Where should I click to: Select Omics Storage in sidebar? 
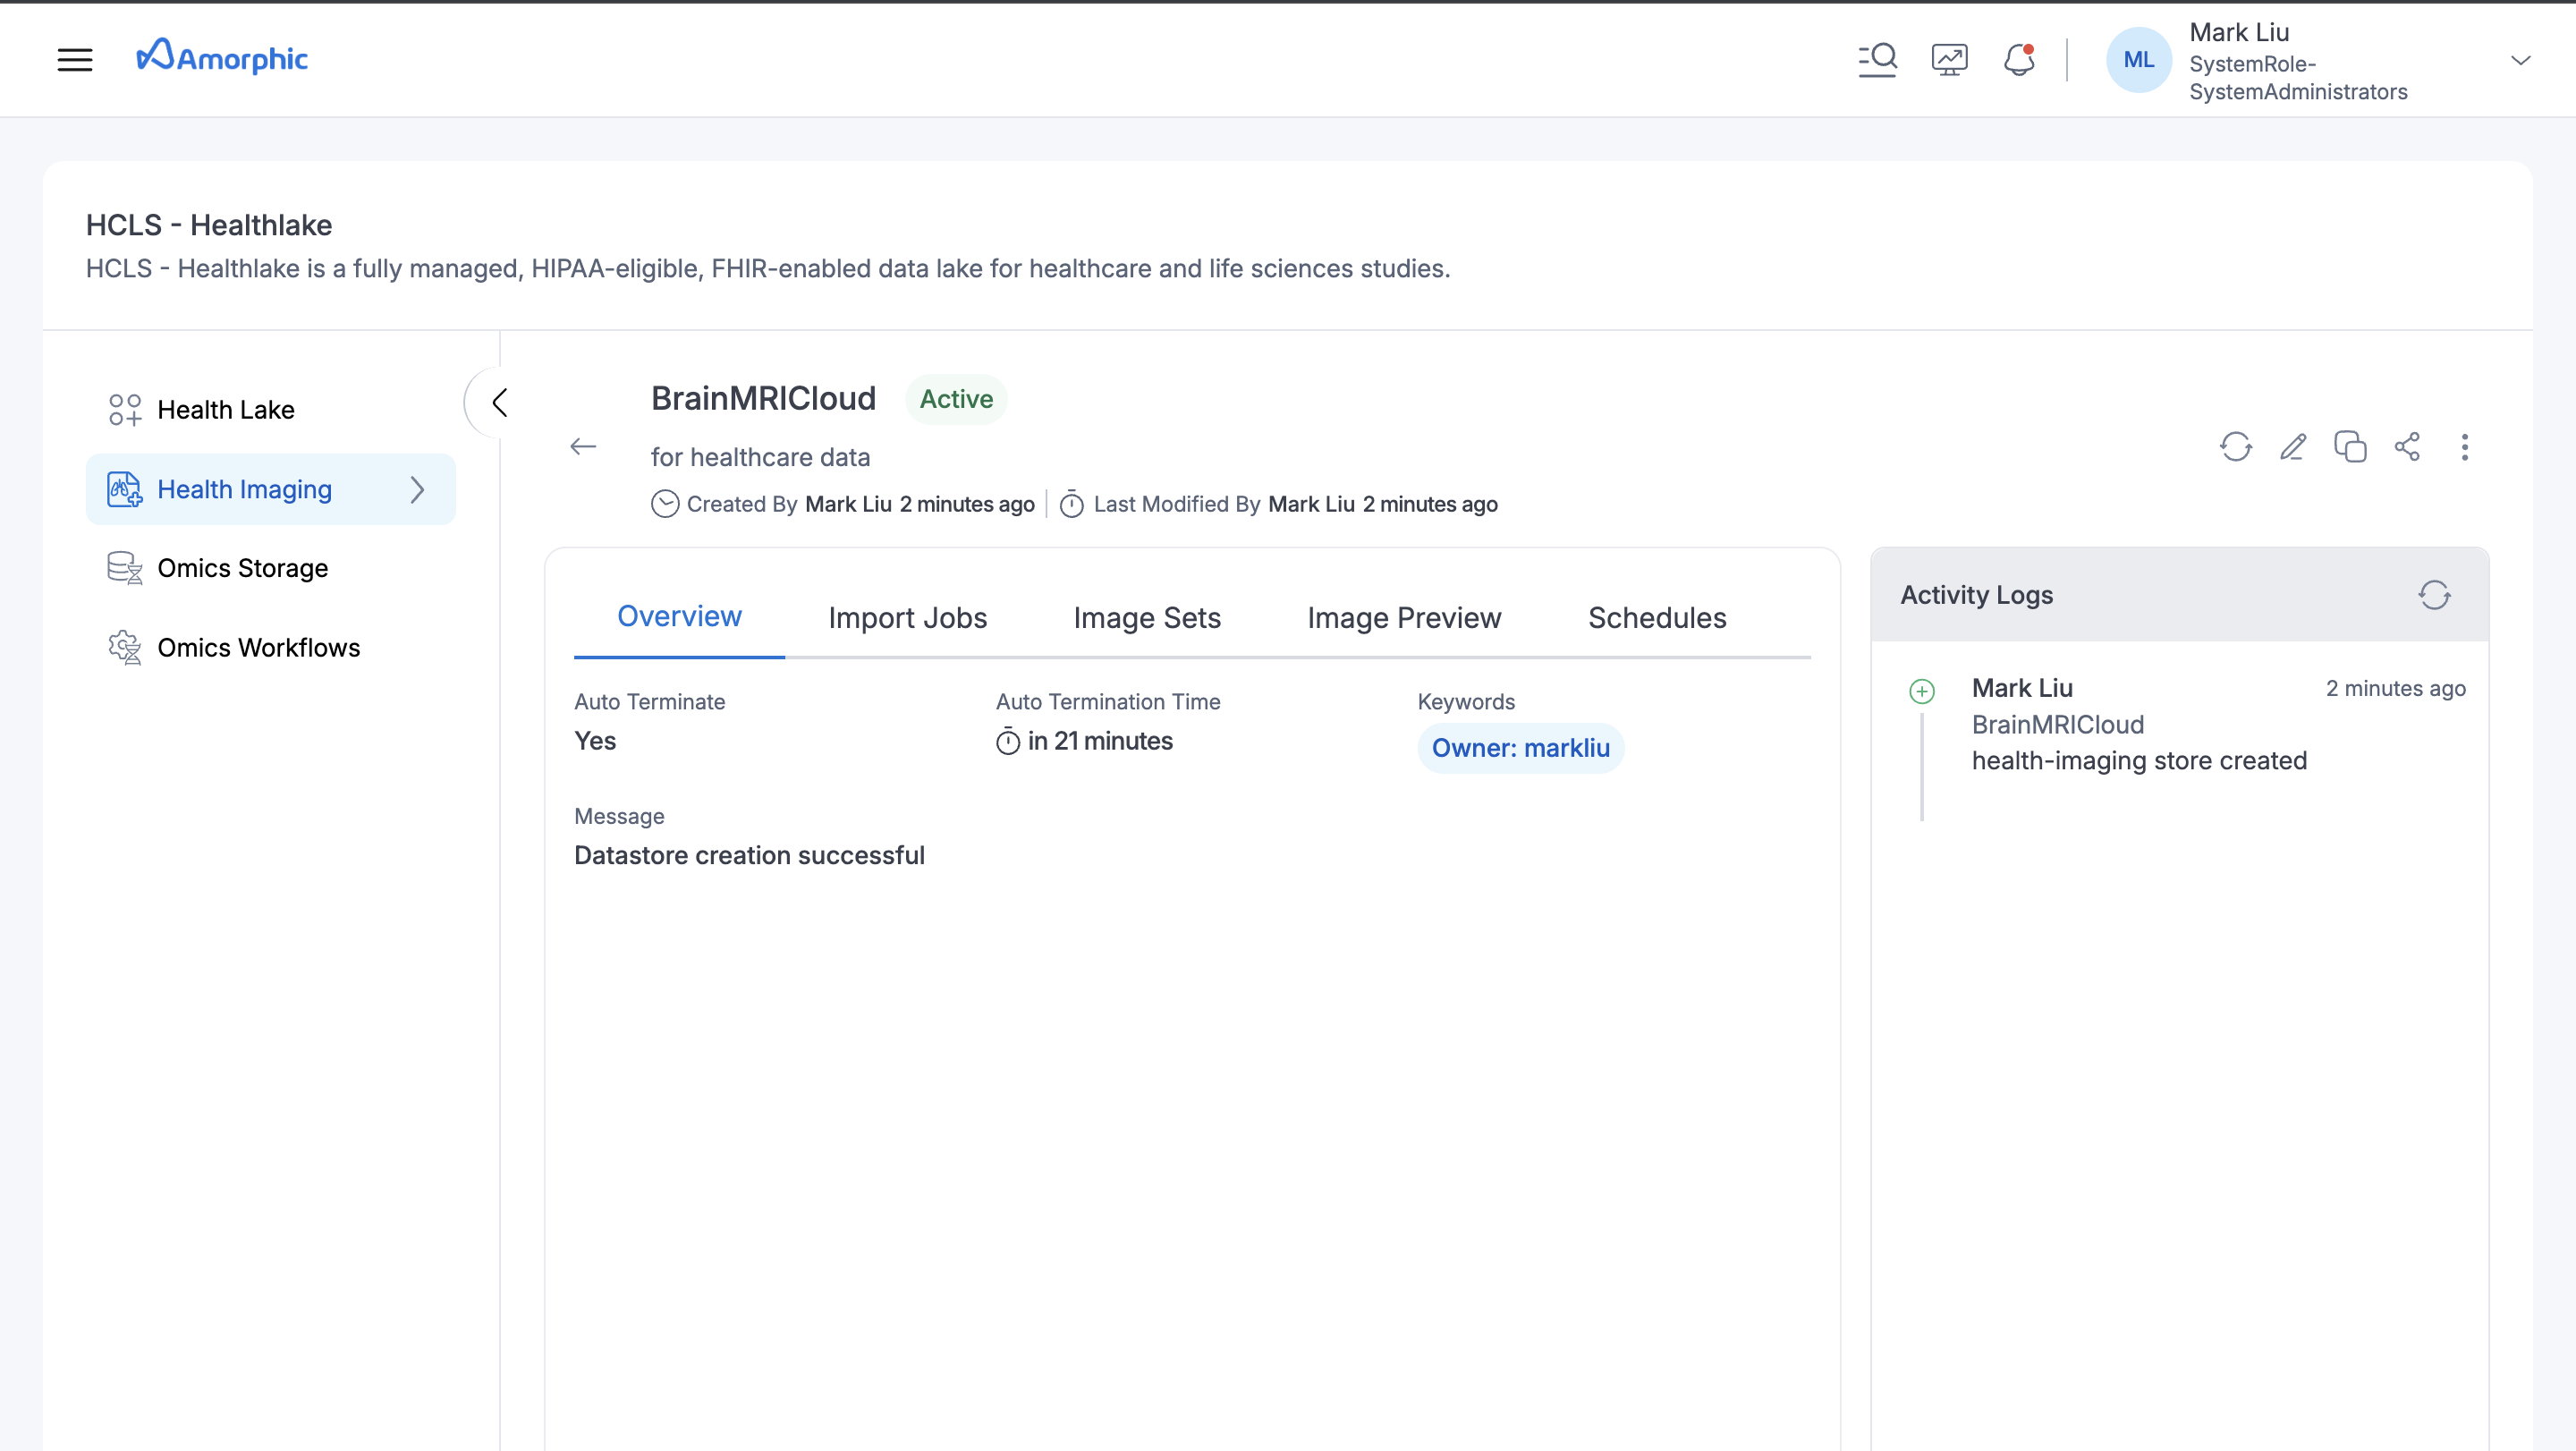tap(242, 568)
